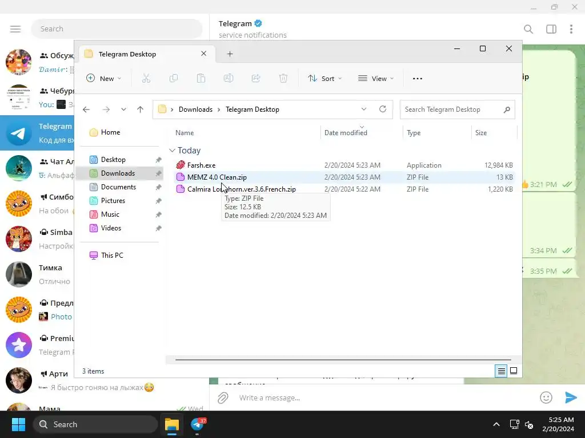
Task: Click the Rename icon in Explorer toolbar
Action: click(229, 78)
